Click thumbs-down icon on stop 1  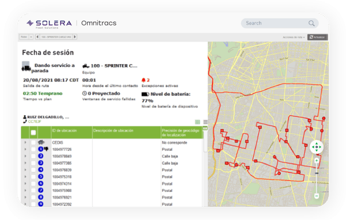46,149
